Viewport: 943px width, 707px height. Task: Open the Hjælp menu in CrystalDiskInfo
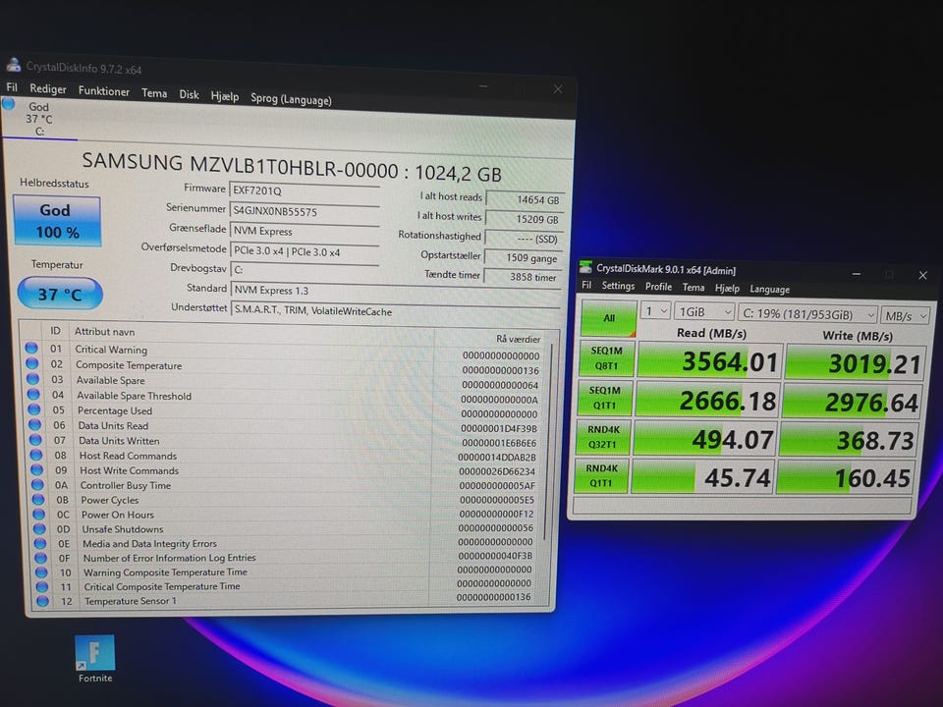click(224, 96)
